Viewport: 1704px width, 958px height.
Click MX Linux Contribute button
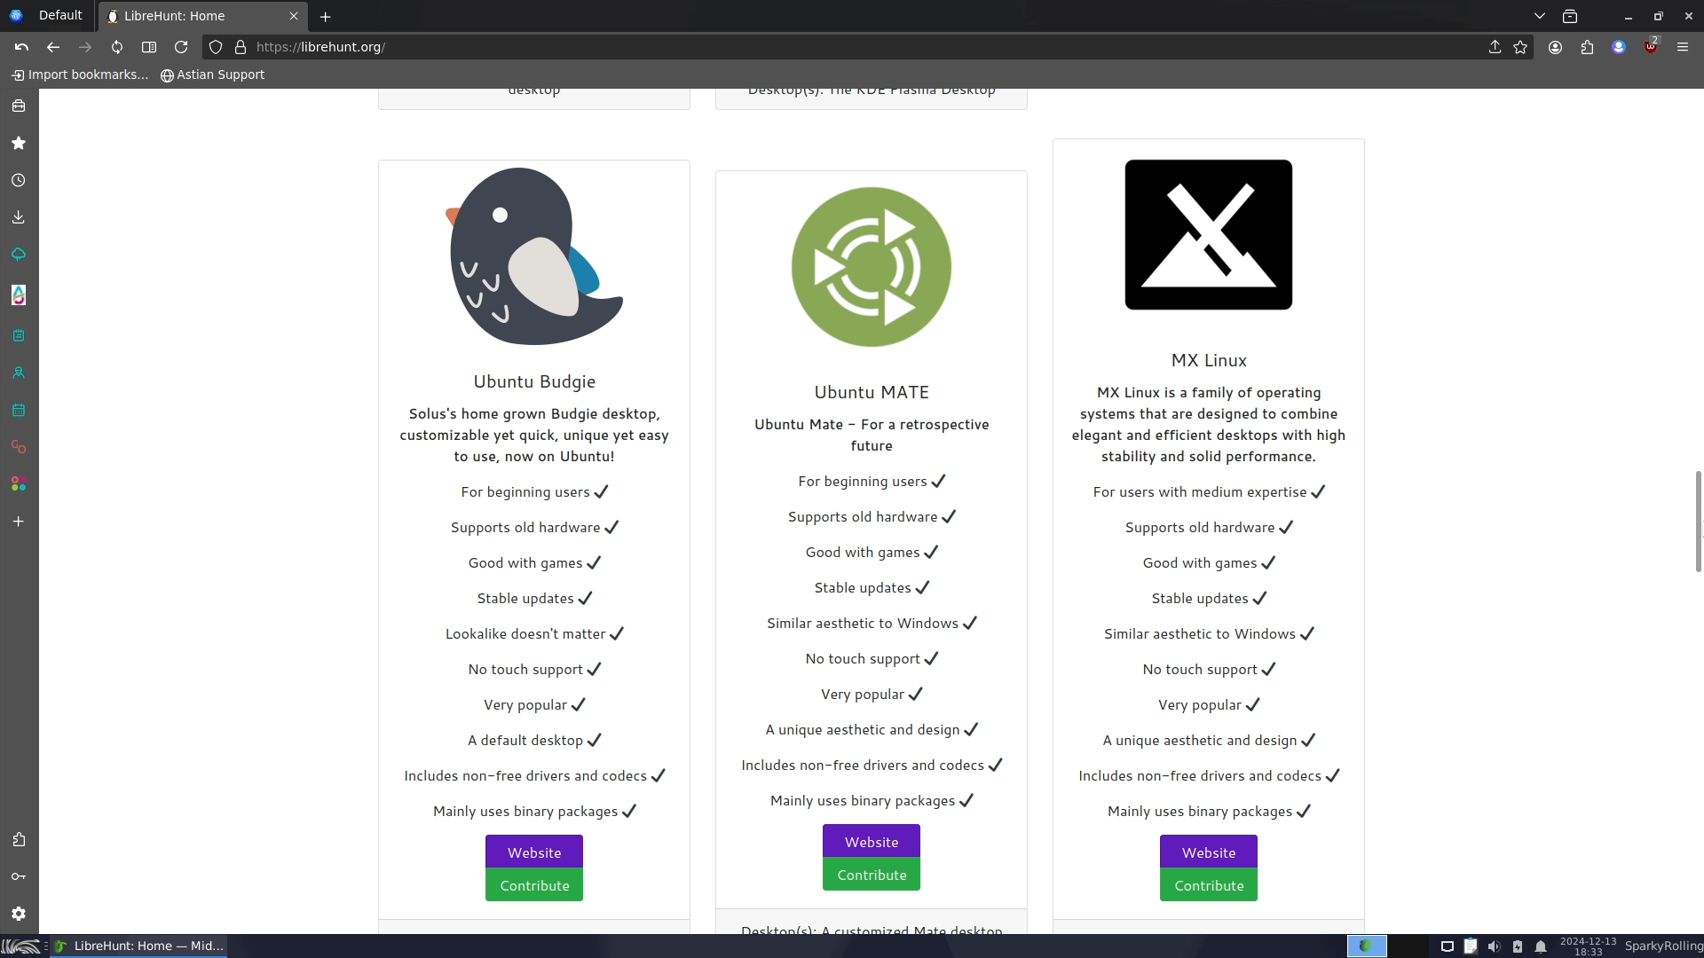(1209, 885)
